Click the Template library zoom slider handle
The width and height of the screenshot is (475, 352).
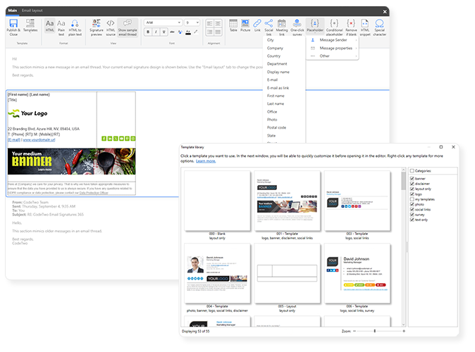375,331
